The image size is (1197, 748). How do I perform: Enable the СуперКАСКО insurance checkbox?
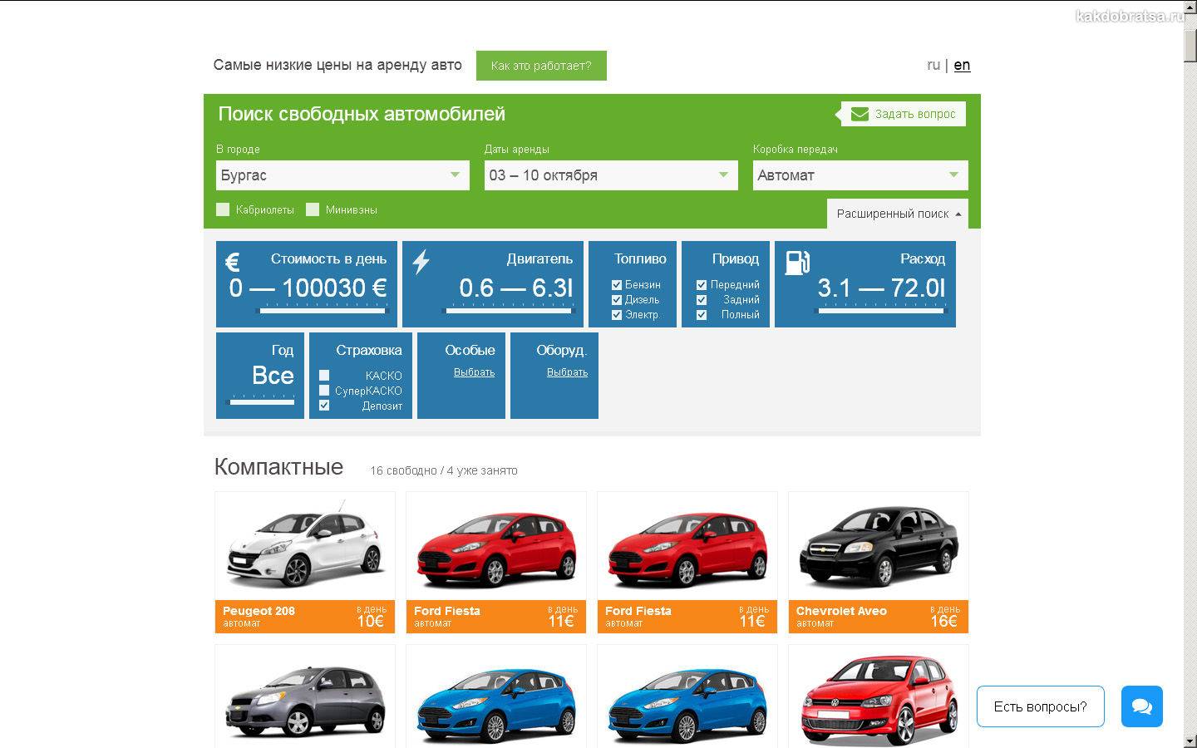(x=324, y=391)
